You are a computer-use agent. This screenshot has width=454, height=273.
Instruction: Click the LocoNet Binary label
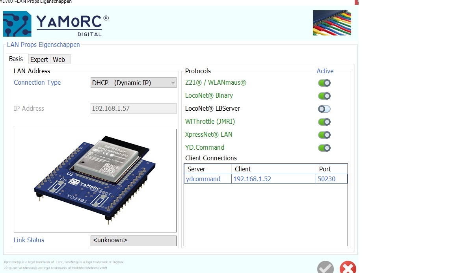point(209,96)
